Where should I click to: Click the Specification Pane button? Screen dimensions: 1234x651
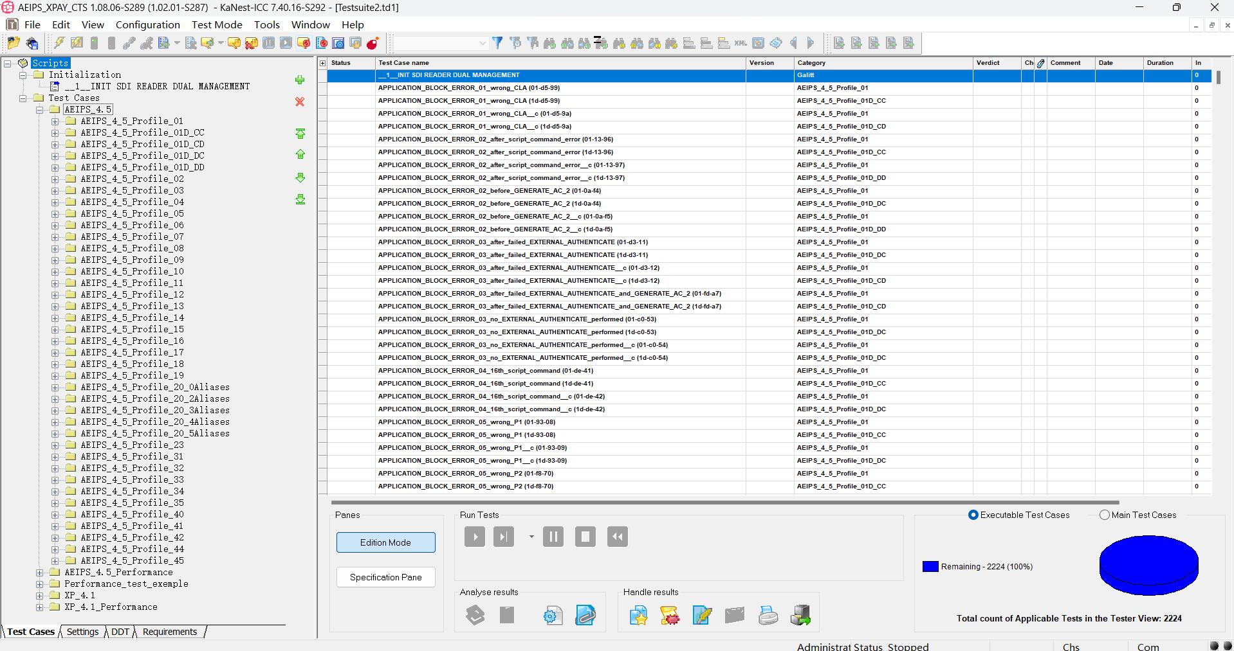coord(385,577)
